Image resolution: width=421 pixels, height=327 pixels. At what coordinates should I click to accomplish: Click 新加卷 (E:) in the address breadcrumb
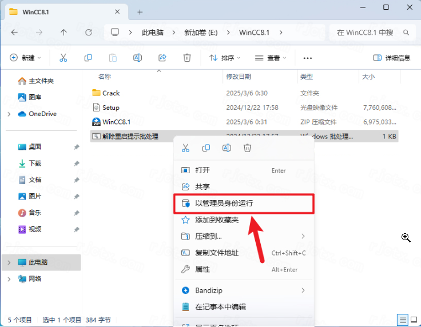(x=201, y=33)
